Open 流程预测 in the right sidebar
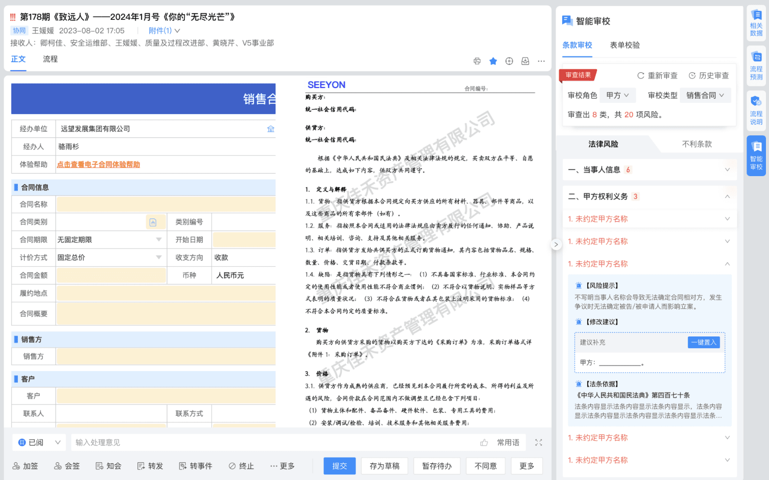This screenshot has height=480, width=769. coord(756,65)
